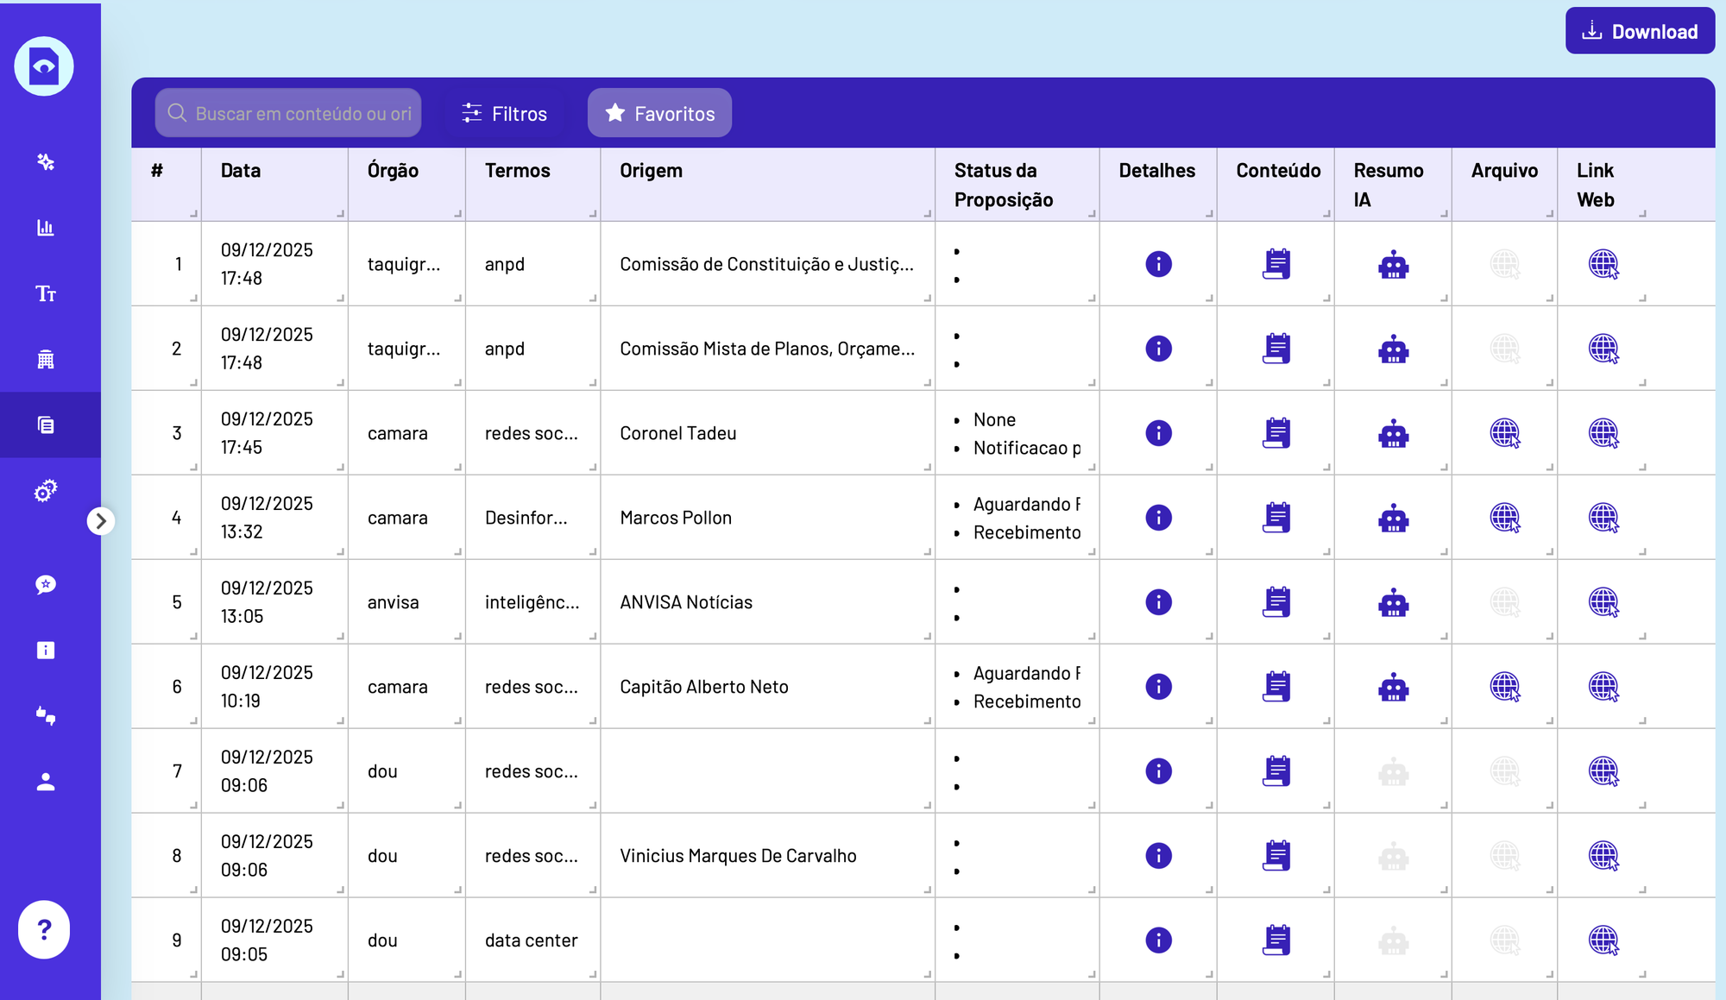Click the help question mark button

pos(44,929)
